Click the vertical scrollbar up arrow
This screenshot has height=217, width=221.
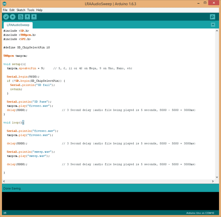[x=217, y=30]
